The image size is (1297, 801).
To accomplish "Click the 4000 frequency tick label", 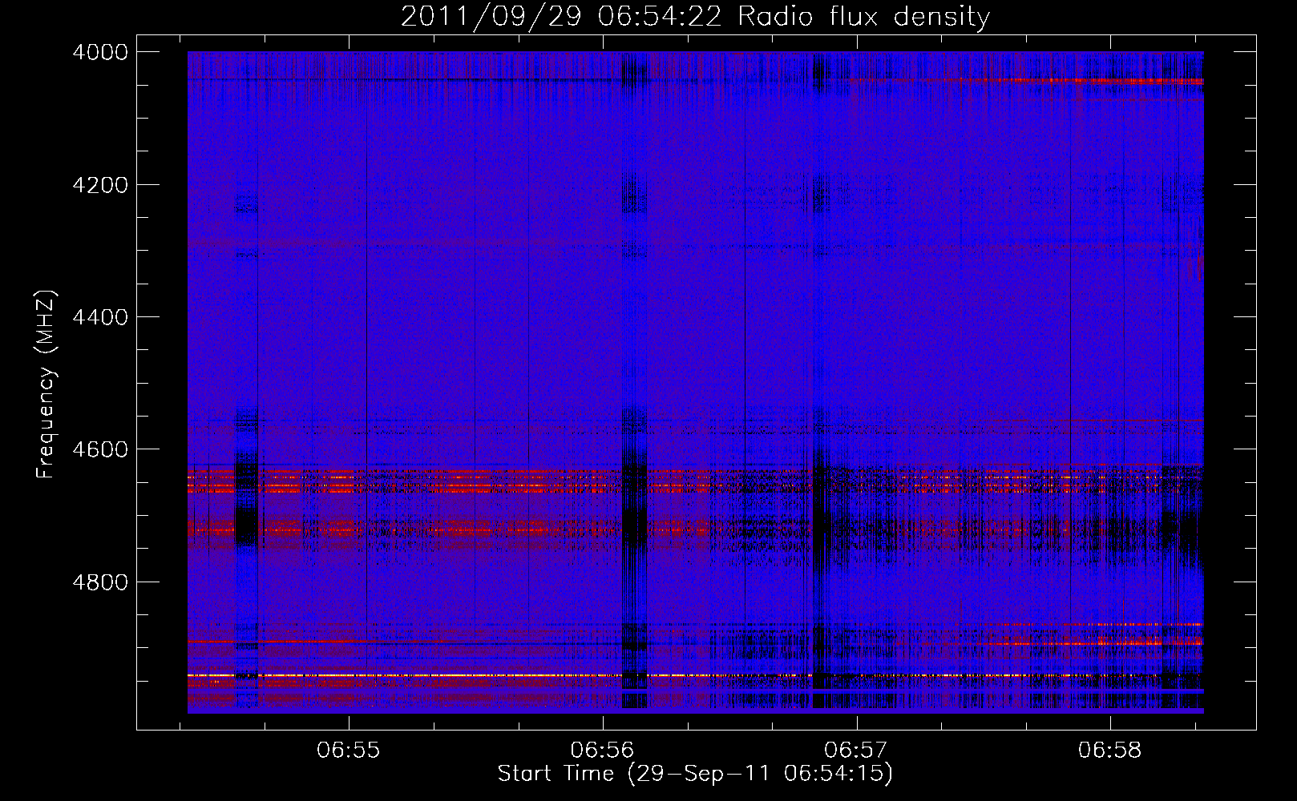I will (99, 52).
